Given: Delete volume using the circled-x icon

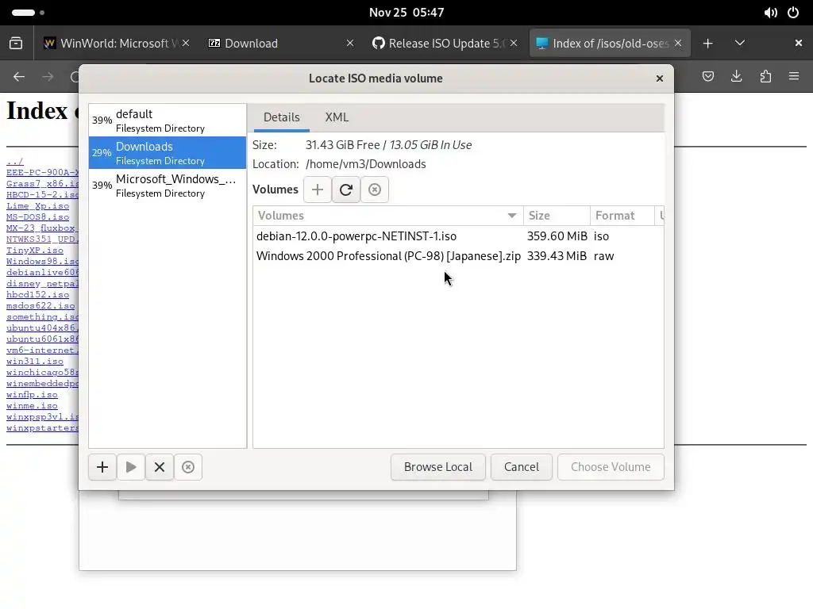Looking at the screenshot, I should (x=375, y=190).
